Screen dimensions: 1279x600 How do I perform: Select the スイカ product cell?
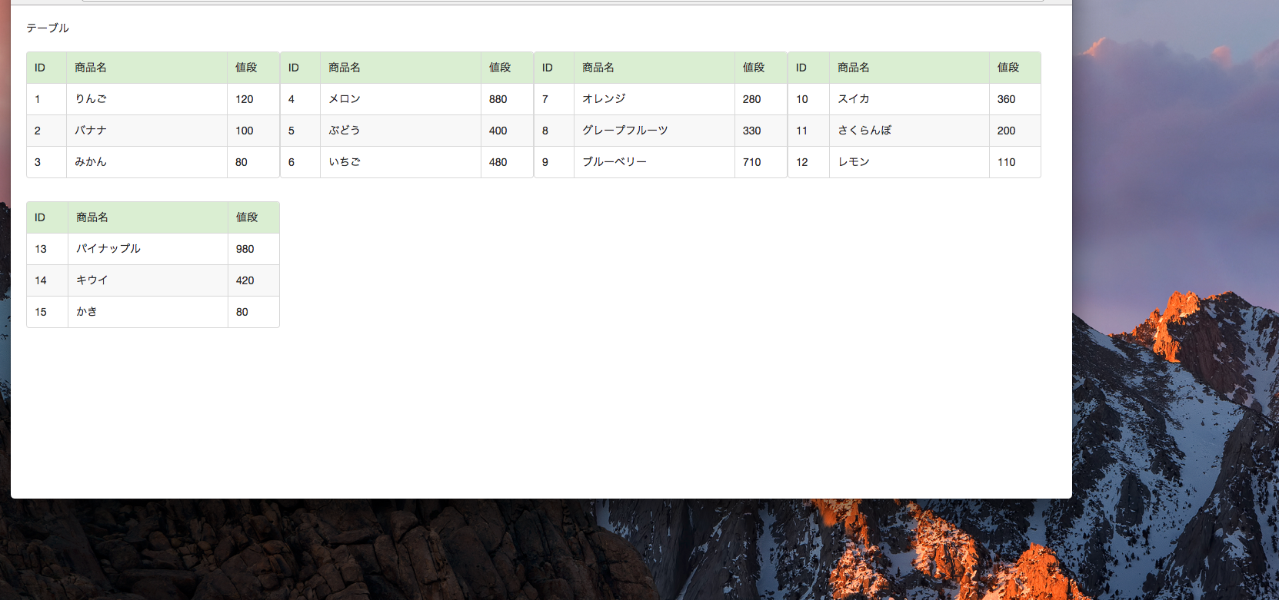tap(910, 99)
